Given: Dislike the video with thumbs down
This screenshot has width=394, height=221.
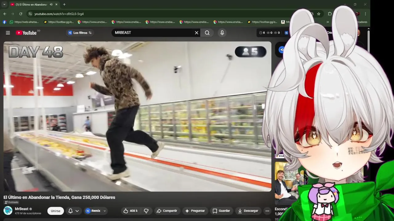Looking at the screenshot, I should [146, 211].
